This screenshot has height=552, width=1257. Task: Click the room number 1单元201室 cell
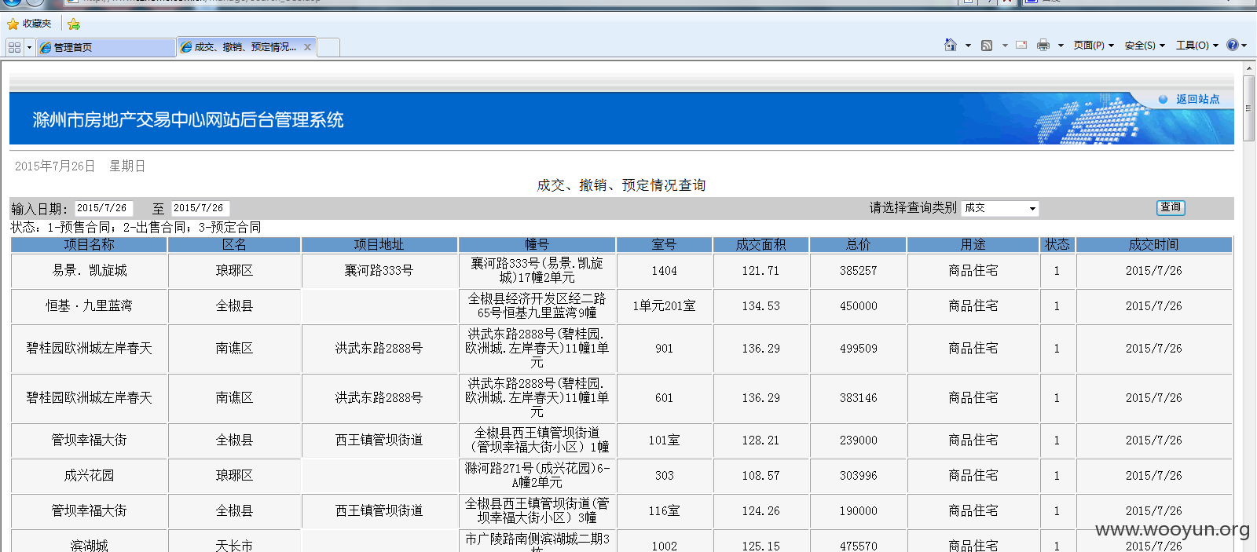(664, 306)
